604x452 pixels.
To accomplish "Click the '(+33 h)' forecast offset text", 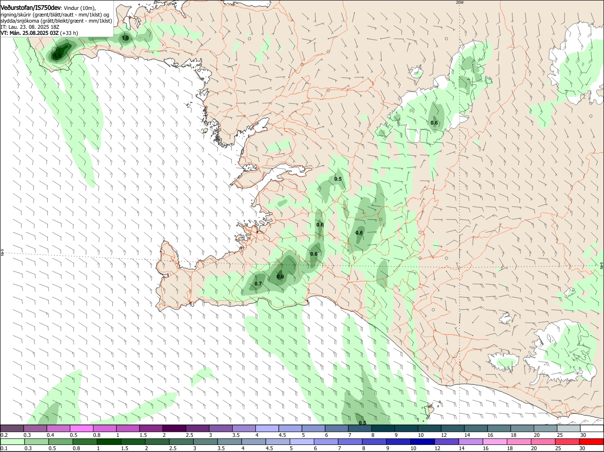I will click(69, 33).
